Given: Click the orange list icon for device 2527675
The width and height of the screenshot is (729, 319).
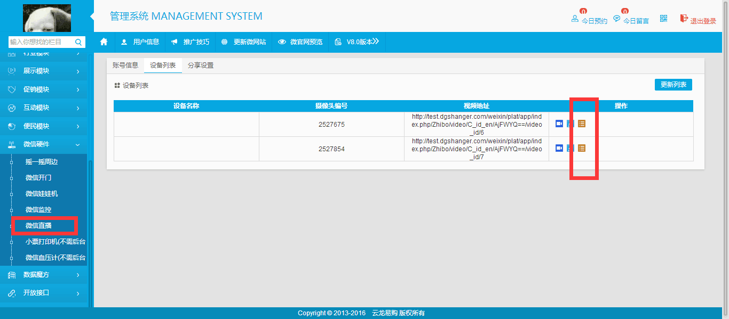Looking at the screenshot, I should 582,124.
